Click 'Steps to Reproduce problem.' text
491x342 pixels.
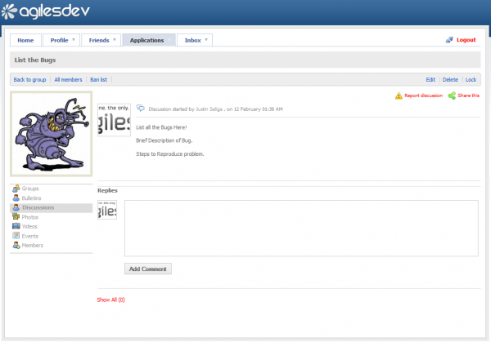[169, 154]
